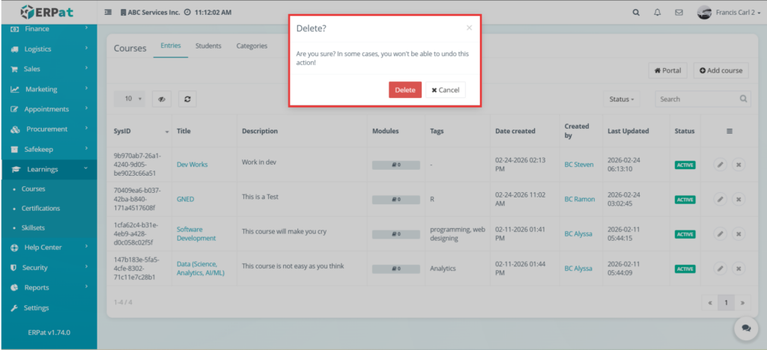The height and width of the screenshot is (350, 767).
Task: Switch to the Students tab
Action: tap(208, 46)
